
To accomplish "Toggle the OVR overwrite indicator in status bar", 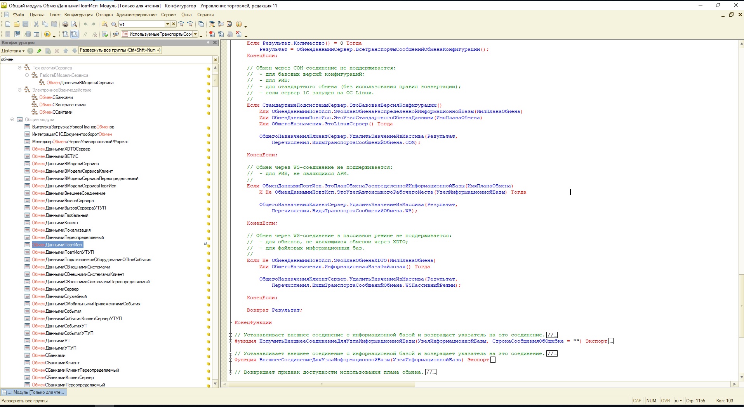I will tap(665, 401).
